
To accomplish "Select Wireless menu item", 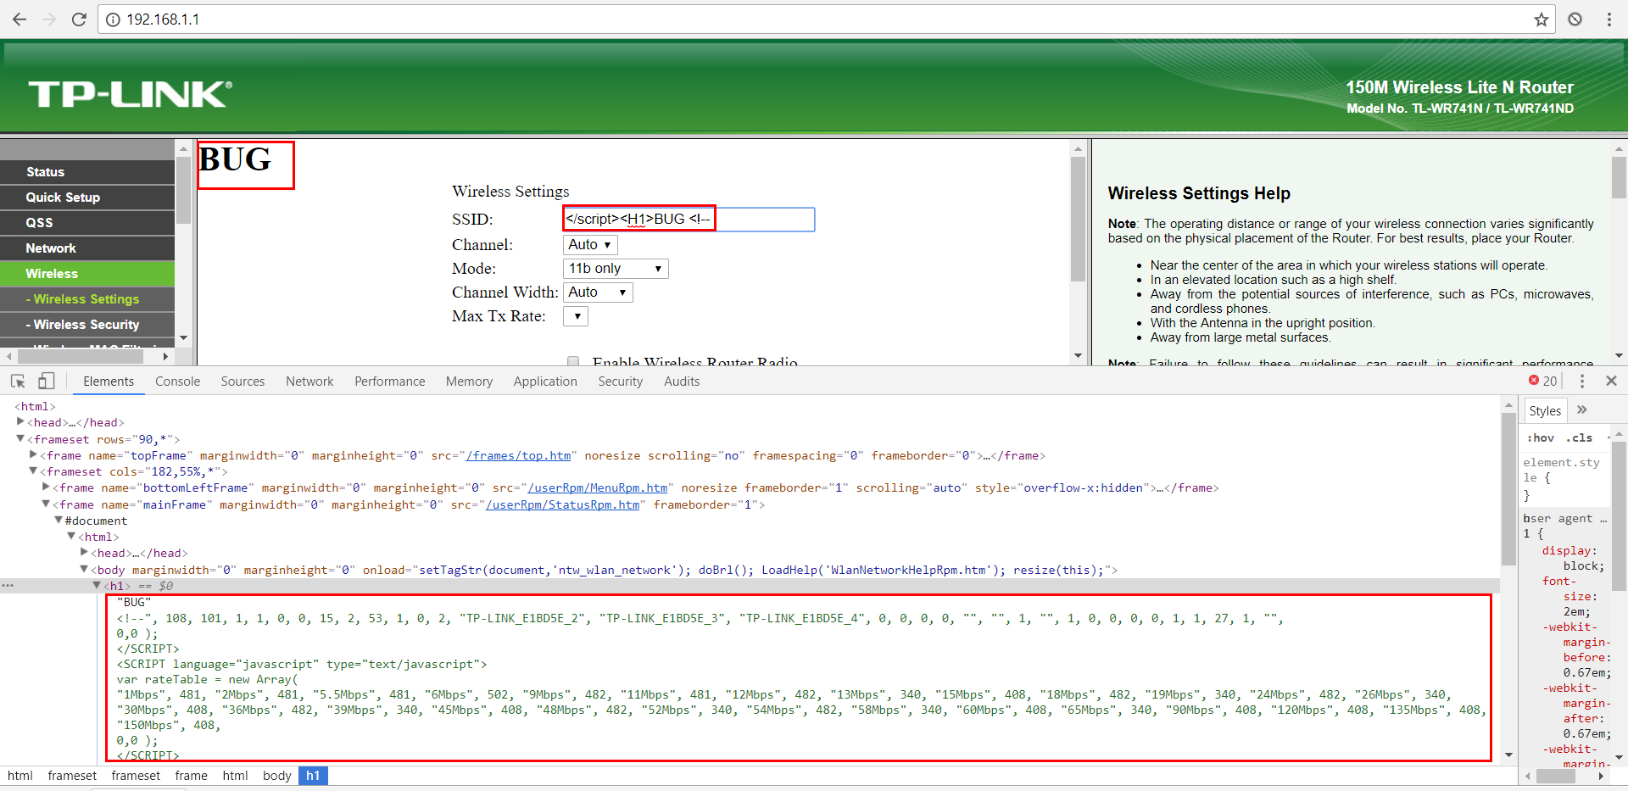I will 87,274.
